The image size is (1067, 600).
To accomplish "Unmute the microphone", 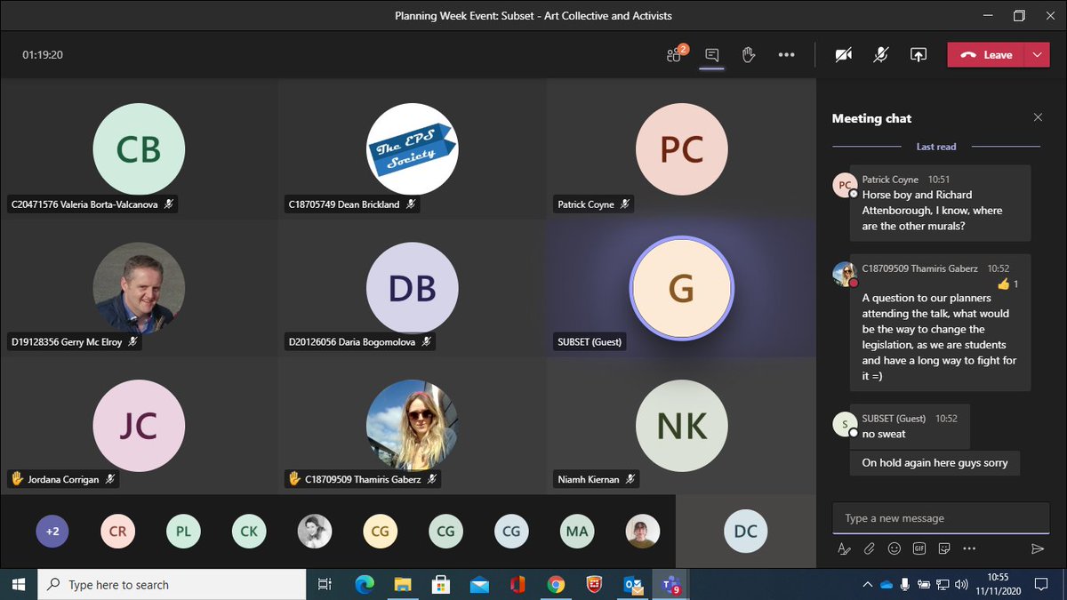I will 880,55.
